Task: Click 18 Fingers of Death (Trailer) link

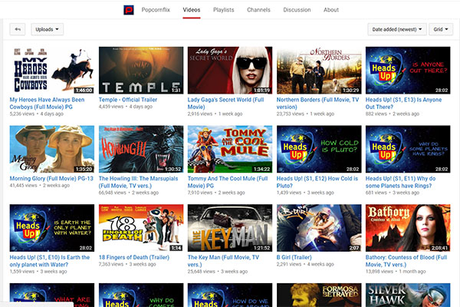Action: point(134,257)
